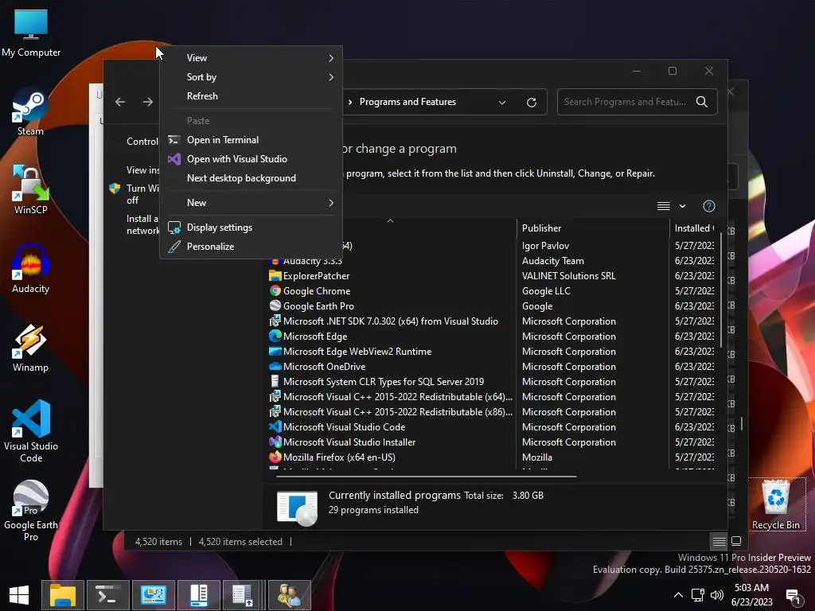
Task: Expand breadcrumb chevron before Programs and Features
Action: pyautogui.click(x=350, y=103)
